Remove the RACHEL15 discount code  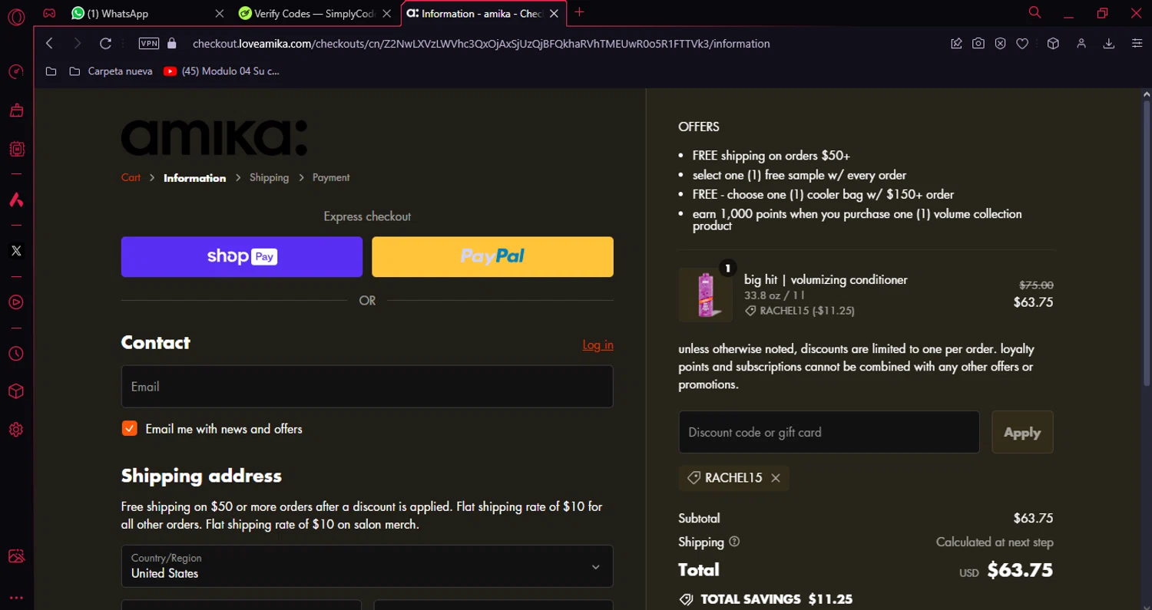coord(776,478)
